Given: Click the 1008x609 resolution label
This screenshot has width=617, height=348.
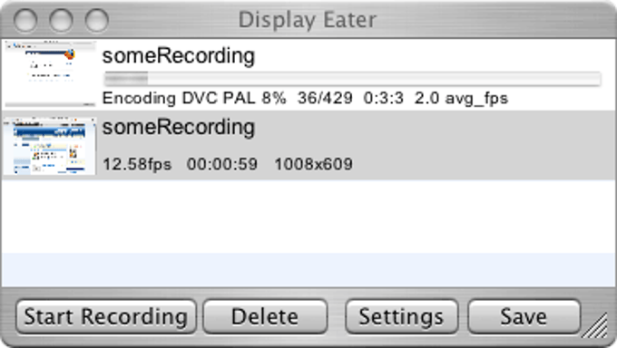Looking at the screenshot, I should tap(313, 164).
